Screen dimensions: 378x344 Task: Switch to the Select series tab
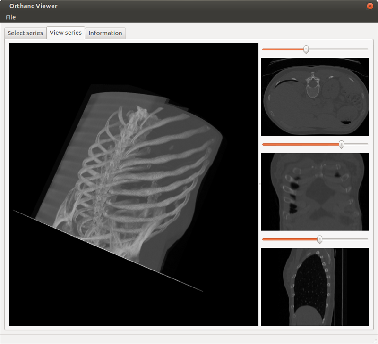click(x=25, y=33)
